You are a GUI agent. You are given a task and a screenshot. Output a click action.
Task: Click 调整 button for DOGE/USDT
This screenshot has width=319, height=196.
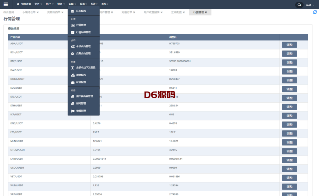coord(289,81)
